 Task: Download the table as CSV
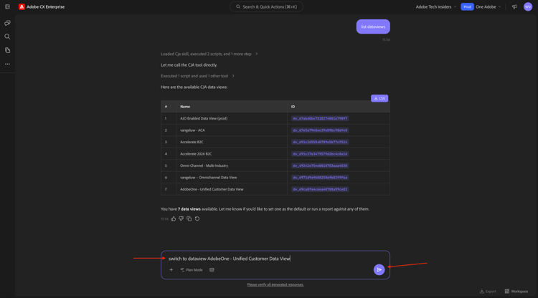[x=379, y=98]
